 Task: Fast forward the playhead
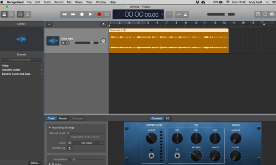pyautogui.click(x=73, y=14)
